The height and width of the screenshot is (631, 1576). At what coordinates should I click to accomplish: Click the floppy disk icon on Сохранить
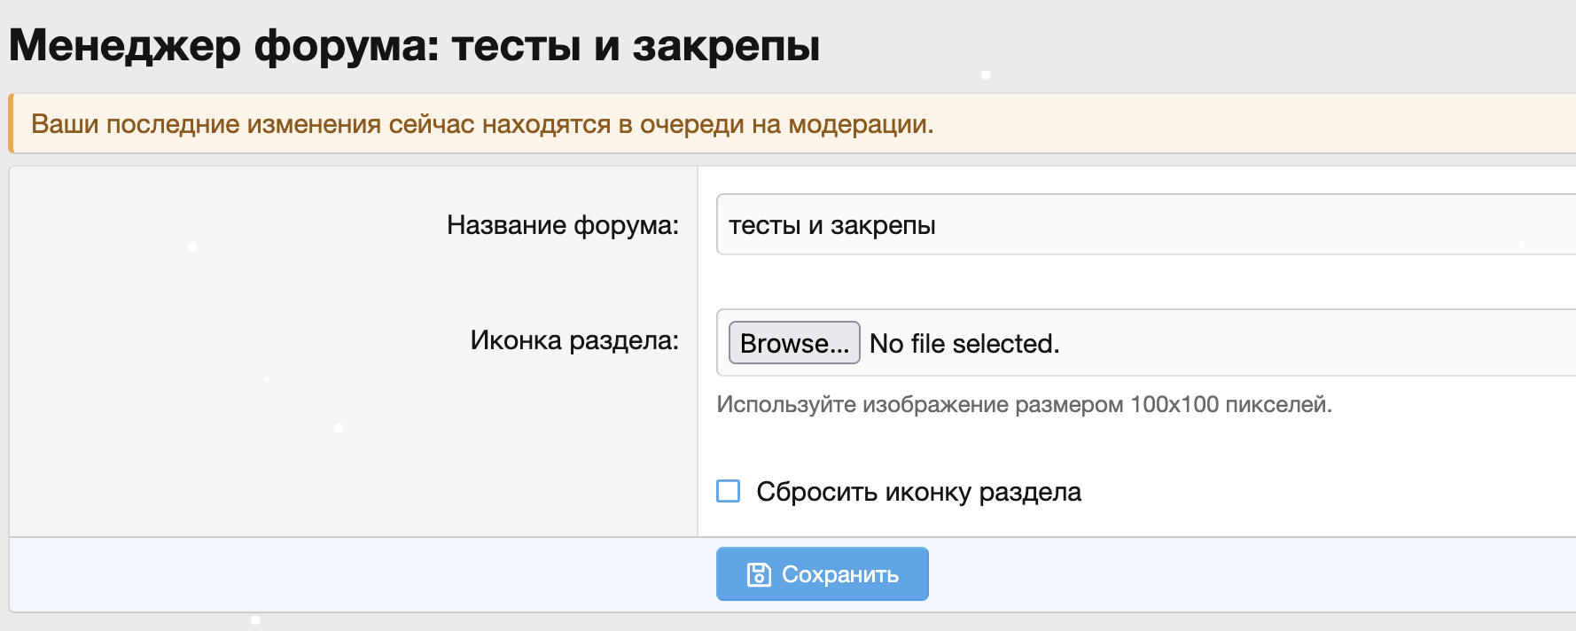coord(759,575)
